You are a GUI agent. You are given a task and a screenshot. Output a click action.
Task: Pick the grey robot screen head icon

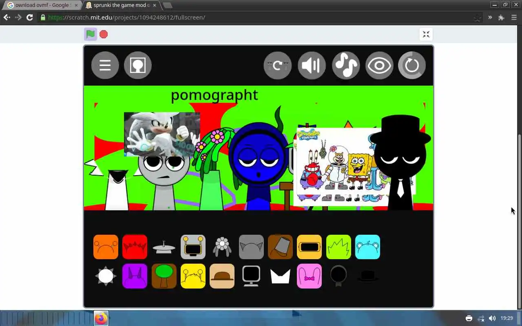193,247
